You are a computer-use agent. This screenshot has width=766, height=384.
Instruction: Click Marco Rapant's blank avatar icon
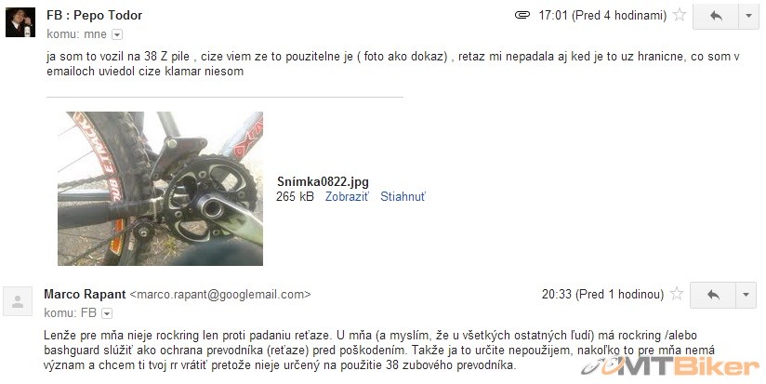(18, 301)
